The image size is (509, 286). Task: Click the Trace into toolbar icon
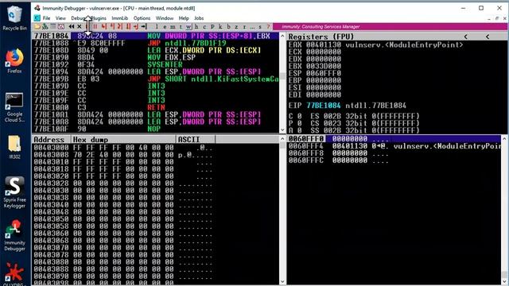click(120, 26)
